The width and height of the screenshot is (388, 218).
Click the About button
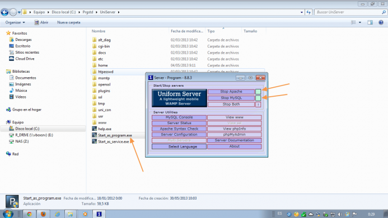pos(235,146)
